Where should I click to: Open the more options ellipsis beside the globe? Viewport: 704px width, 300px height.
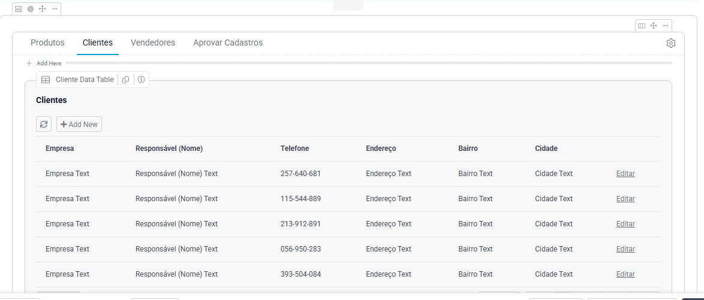[x=55, y=9]
